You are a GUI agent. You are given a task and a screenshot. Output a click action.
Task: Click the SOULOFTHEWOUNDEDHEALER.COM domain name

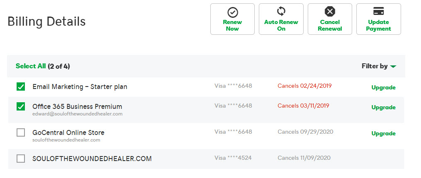click(92, 159)
